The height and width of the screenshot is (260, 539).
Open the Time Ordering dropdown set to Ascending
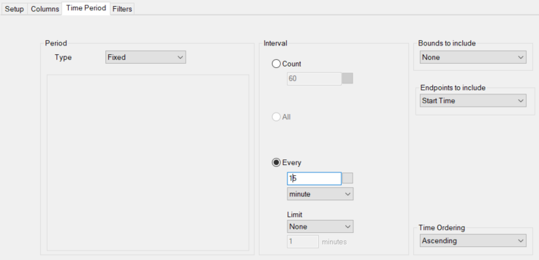(473, 241)
